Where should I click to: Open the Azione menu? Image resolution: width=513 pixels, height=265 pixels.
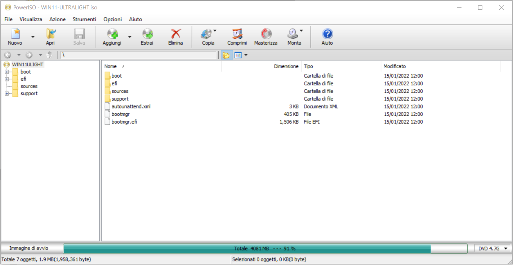[x=58, y=19]
